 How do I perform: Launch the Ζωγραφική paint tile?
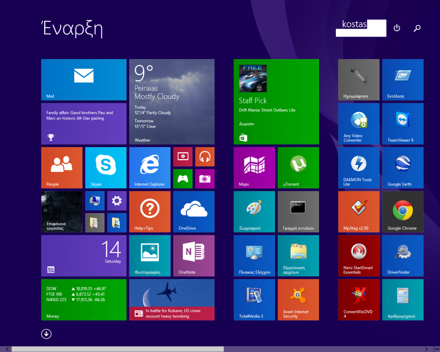(x=254, y=212)
